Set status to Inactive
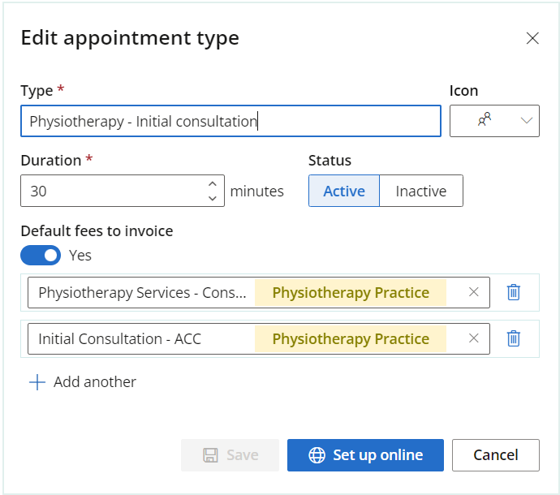Viewport: 560px width, 495px height. coord(421,191)
